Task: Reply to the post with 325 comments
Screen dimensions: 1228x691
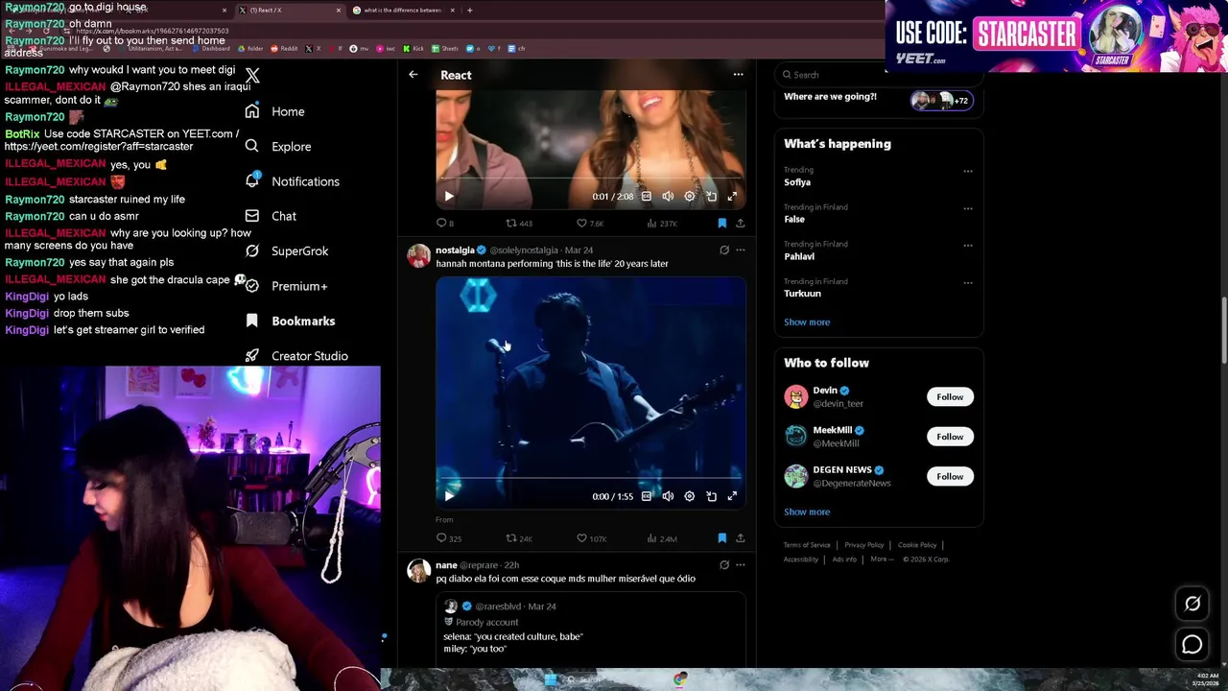Action: (449, 538)
